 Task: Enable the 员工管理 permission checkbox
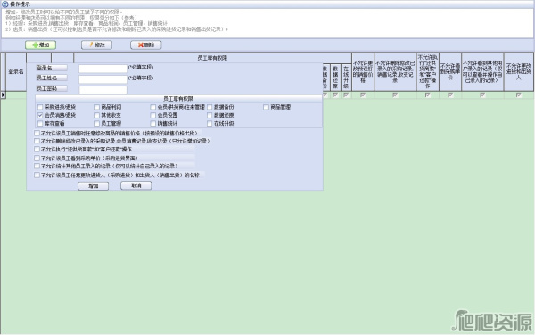coord(96,123)
